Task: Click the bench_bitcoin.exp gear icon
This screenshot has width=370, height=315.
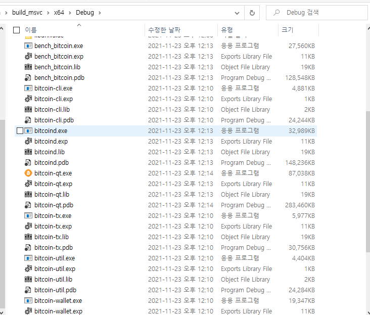Action: tap(28, 56)
